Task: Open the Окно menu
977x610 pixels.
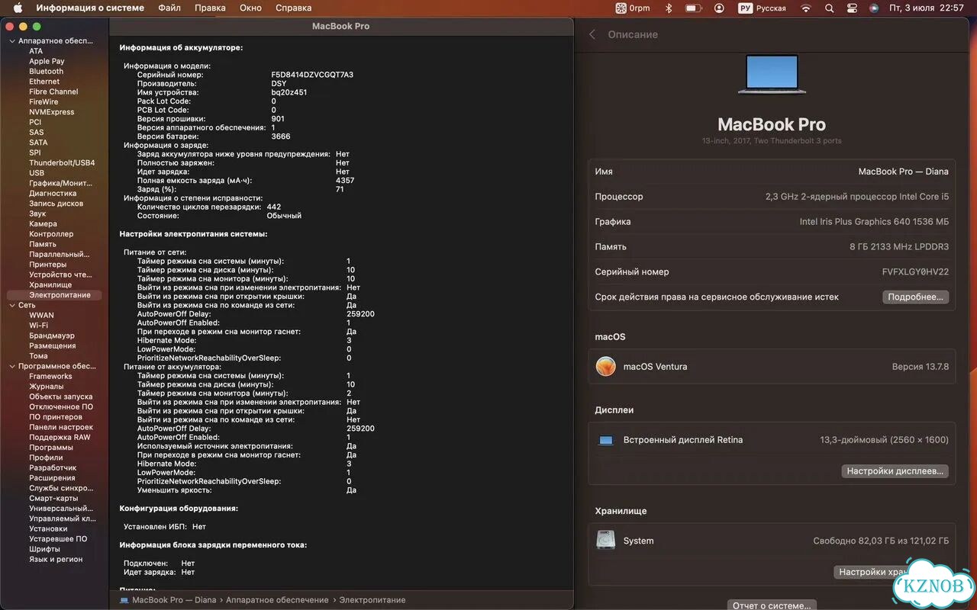Action: click(250, 8)
